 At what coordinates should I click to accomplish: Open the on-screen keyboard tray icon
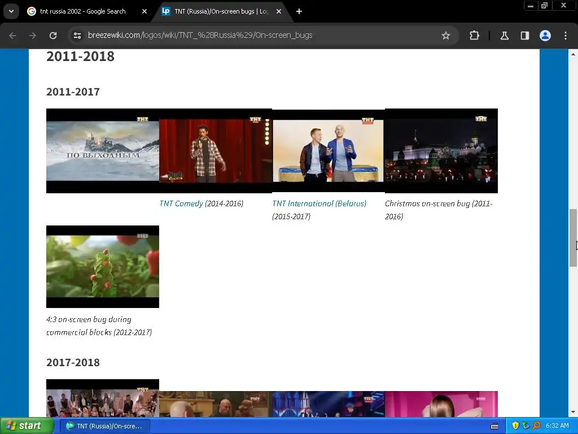(x=494, y=426)
